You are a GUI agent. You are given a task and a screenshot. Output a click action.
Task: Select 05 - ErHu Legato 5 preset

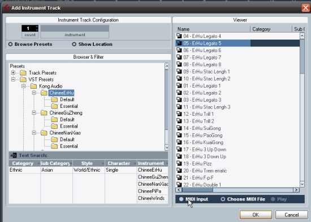237,43
